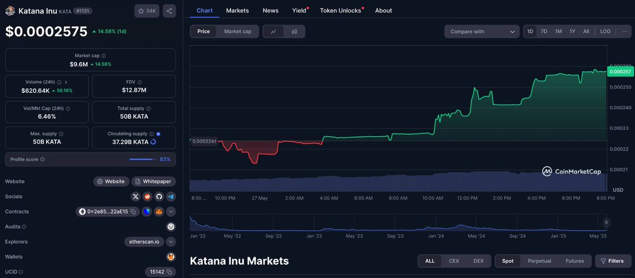Screen dimensions: 635x278
Task: Click the range selector handle at chart end
Action: click(x=606, y=222)
